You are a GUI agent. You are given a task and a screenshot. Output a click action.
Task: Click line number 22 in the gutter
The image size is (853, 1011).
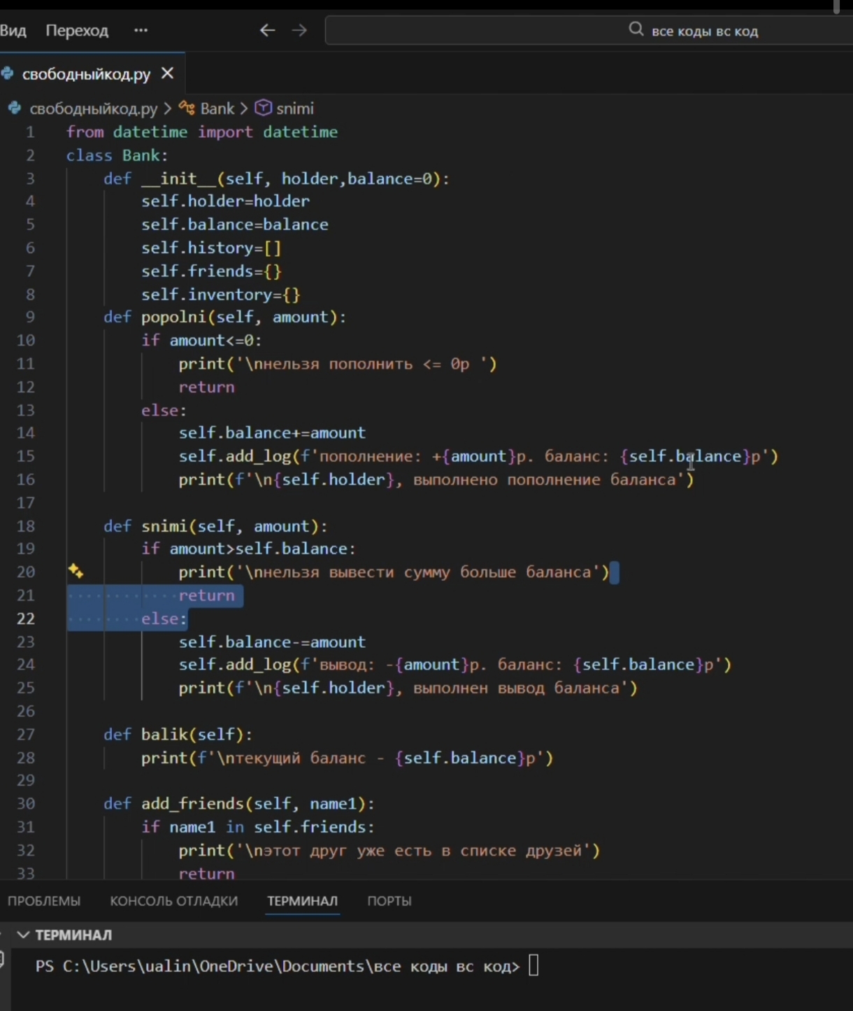[26, 618]
